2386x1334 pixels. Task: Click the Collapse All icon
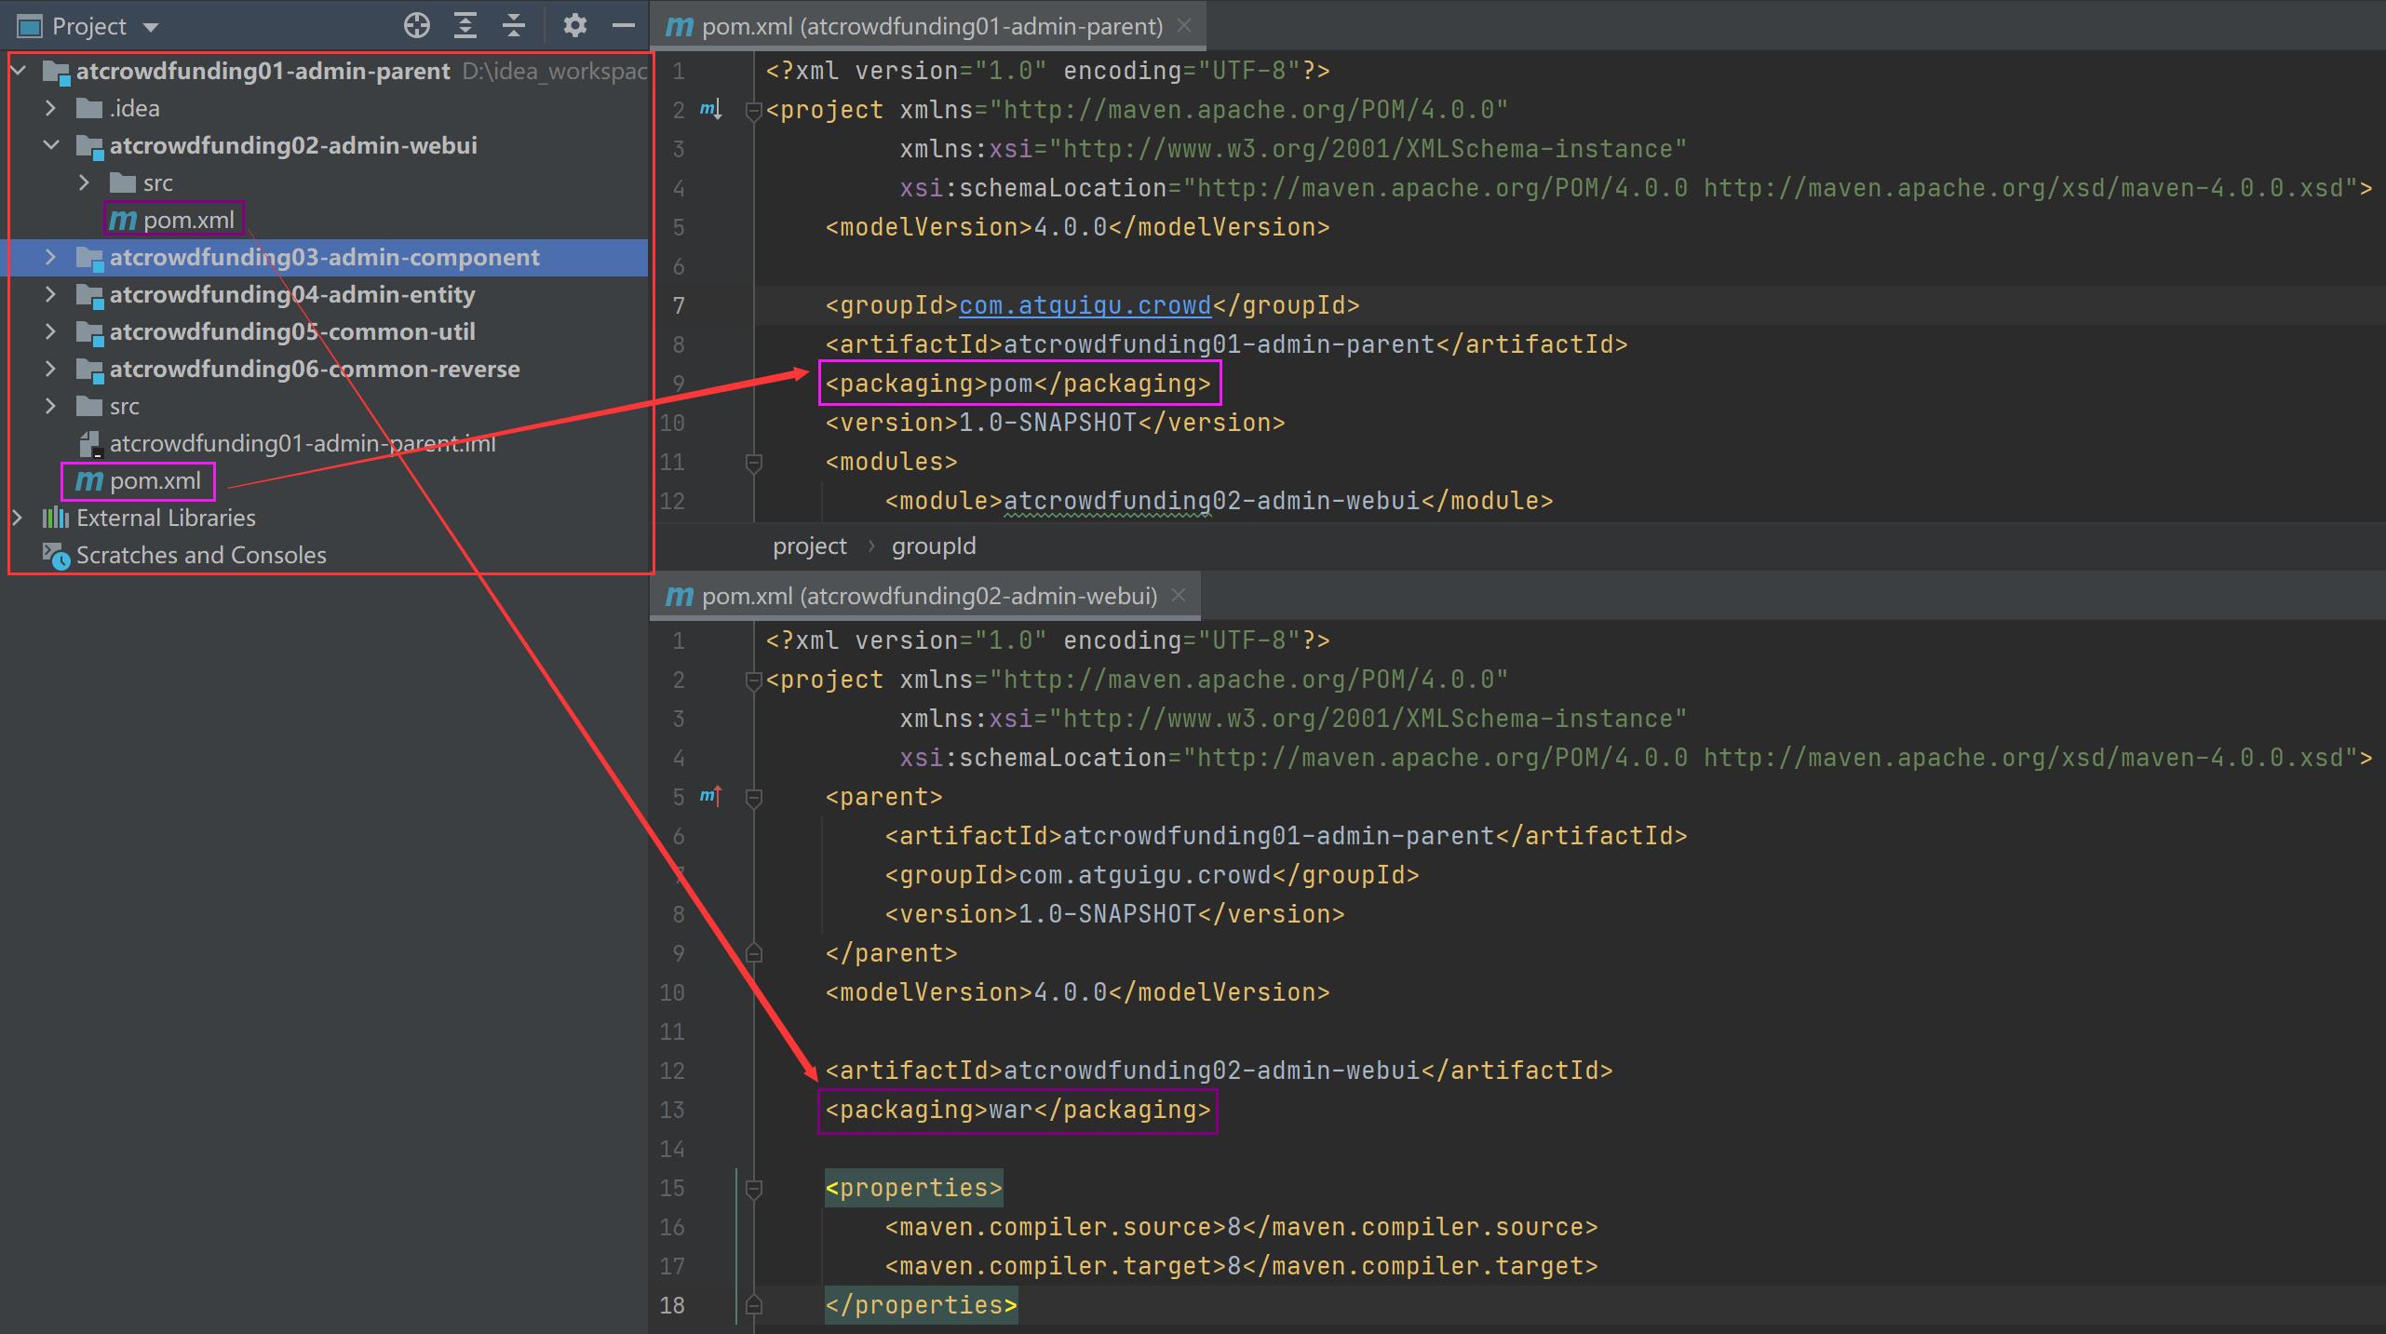pyautogui.click(x=514, y=26)
